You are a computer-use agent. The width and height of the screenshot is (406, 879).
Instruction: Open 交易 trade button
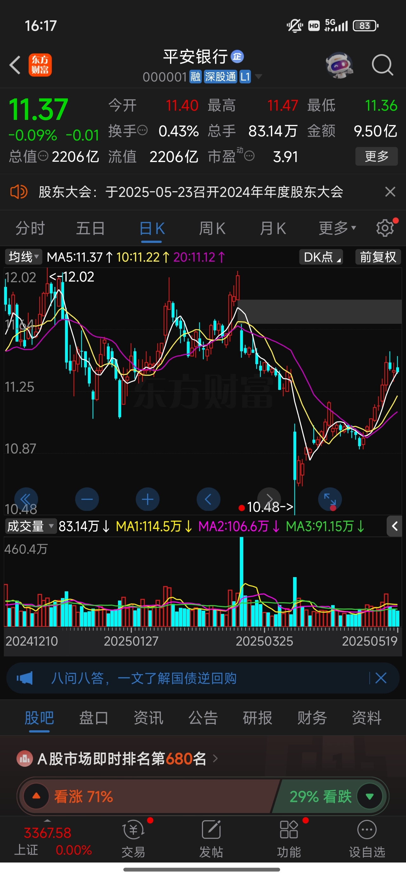point(134,839)
